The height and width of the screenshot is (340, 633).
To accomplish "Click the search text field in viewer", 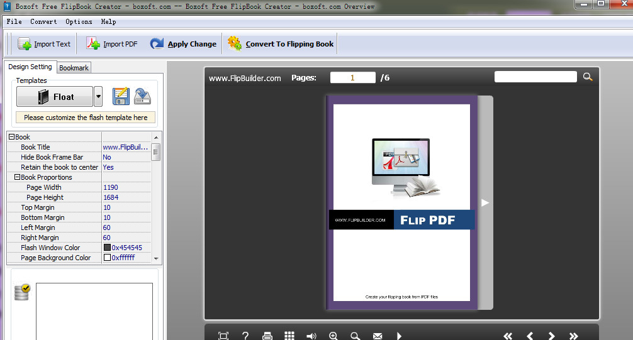I will (x=535, y=77).
